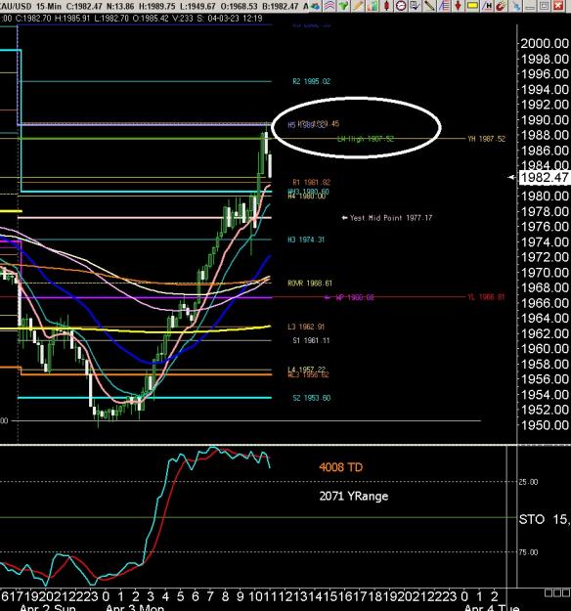Select the red candlestick chart-type icon
This screenshot has width=571, height=611.
point(386,6)
